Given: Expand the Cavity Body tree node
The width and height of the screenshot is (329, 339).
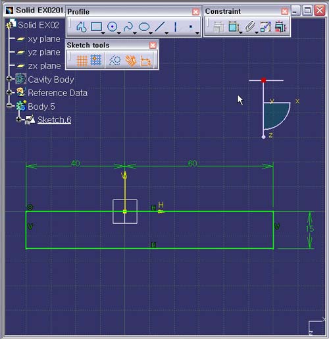Looking at the screenshot, I should point(9,78).
